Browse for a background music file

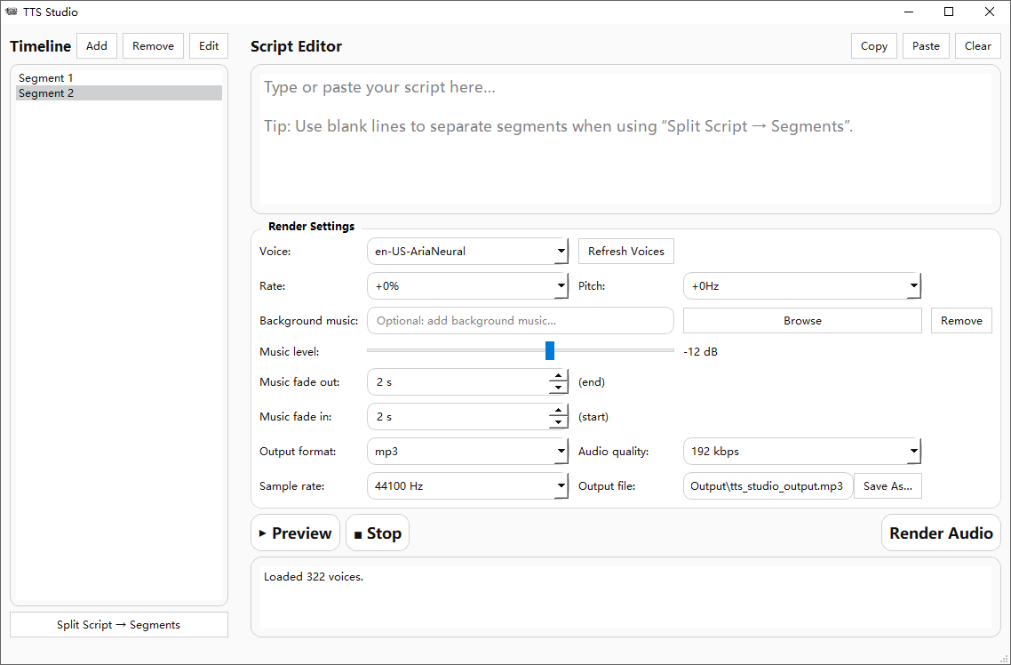pyautogui.click(x=802, y=321)
